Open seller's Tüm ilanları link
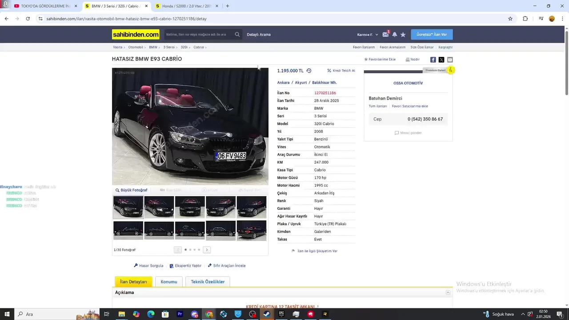The height and width of the screenshot is (320, 569). pyautogui.click(x=378, y=106)
